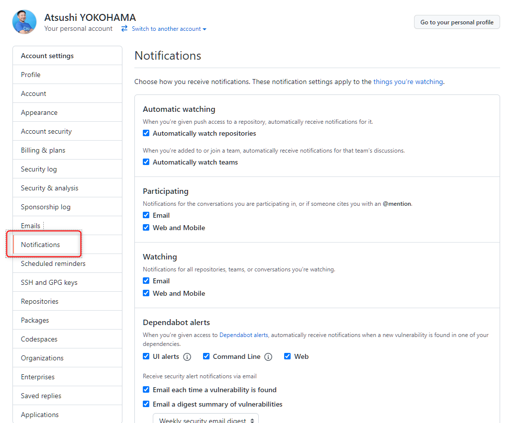Select Emails in the sidebar
The image size is (525, 423).
(x=67, y=226)
